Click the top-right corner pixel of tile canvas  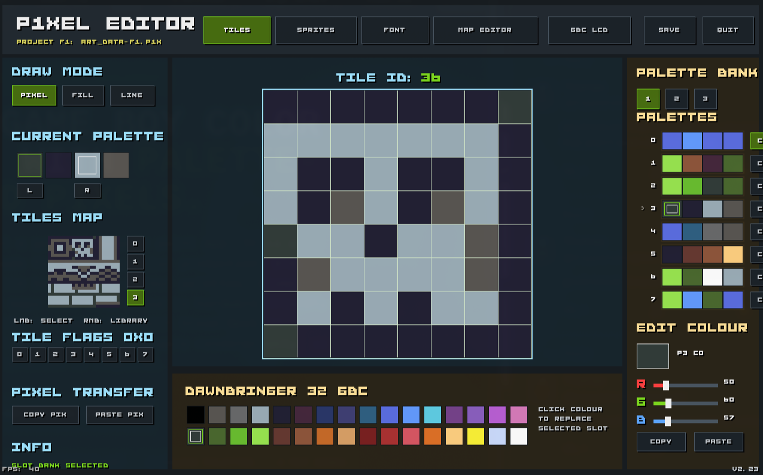(x=515, y=107)
